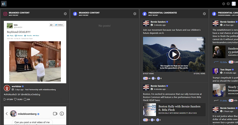Viewport: 238px width, 125px height.
Task: Click the 3 minutes ago timestamp
Action: (x=160, y=25)
